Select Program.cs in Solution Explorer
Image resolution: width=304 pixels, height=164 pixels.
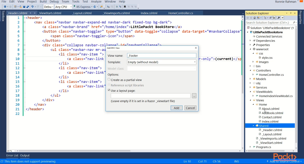(x=263, y=147)
